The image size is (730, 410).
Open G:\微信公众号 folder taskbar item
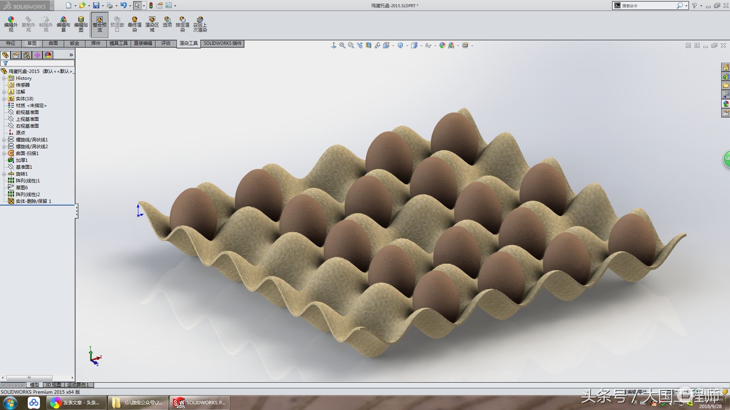coord(138,403)
